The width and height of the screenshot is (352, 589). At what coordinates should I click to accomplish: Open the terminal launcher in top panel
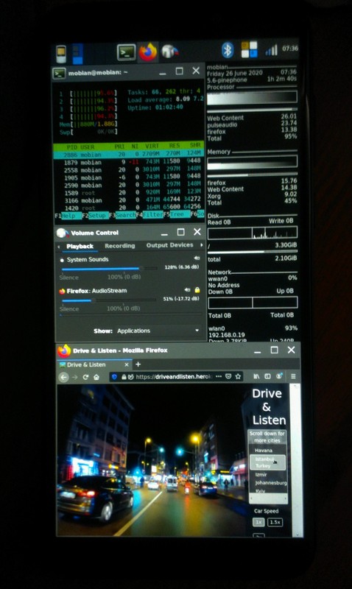click(x=126, y=52)
